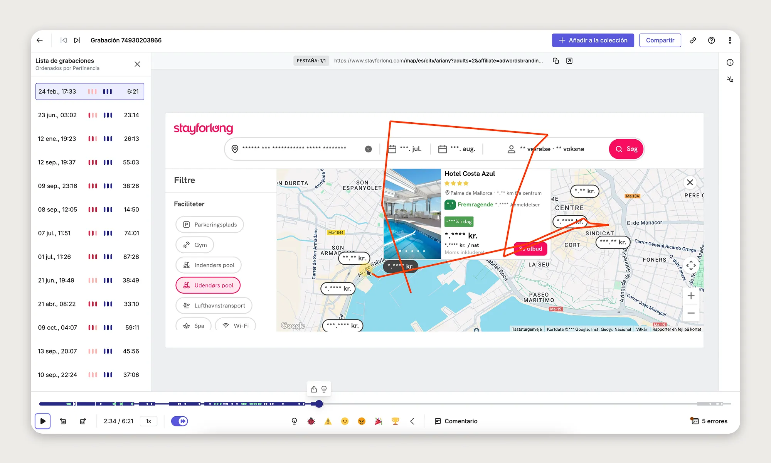The height and width of the screenshot is (463, 771).
Task: Skip back 10 seconds
Action: pyautogui.click(x=63, y=421)
